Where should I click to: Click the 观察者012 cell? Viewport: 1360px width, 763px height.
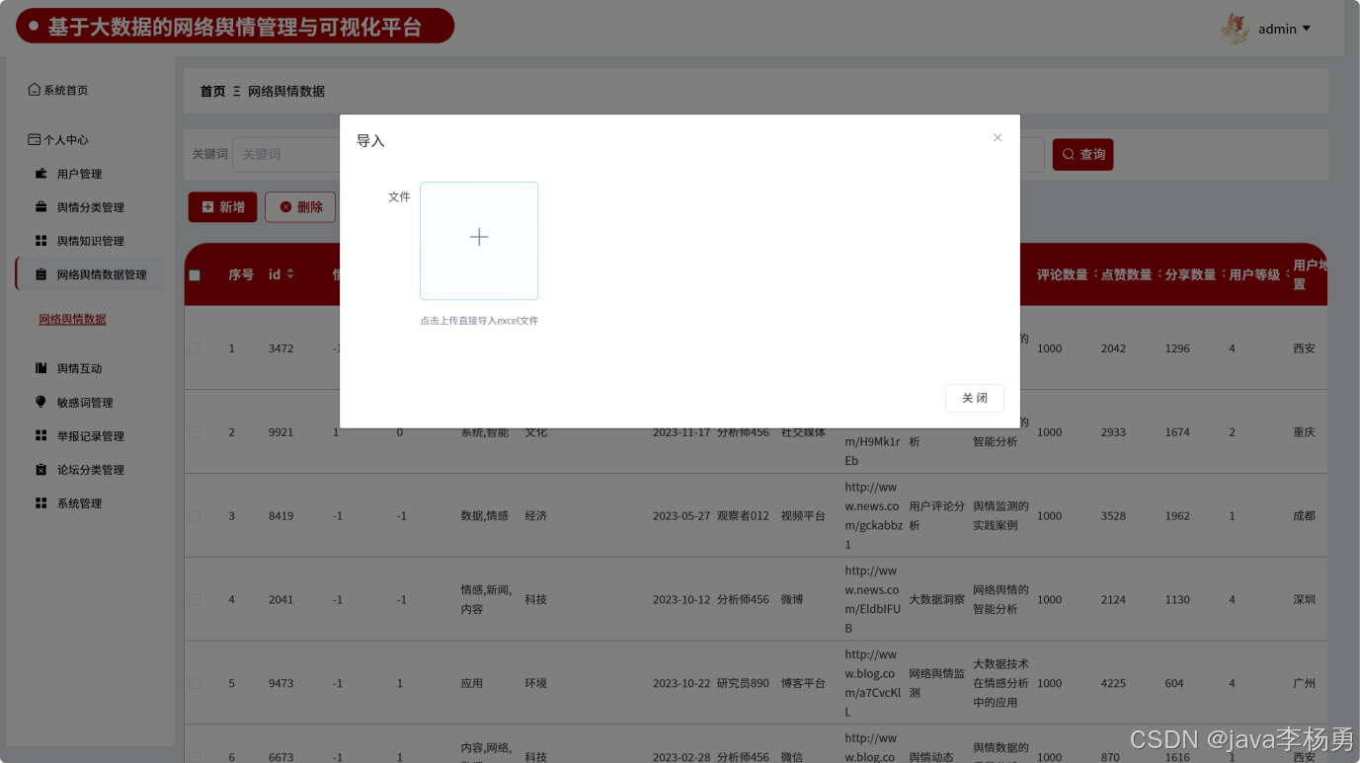tap(743, 516)
